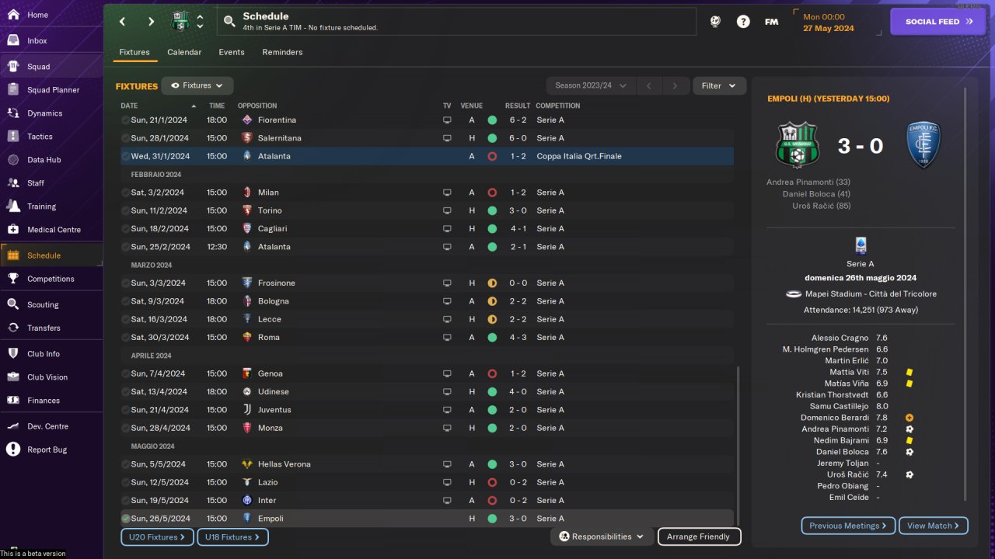995x559 pixels.
Task: Tick the checkbox for Salernitana fixture 28/1/2024
Action: (125, 138)
